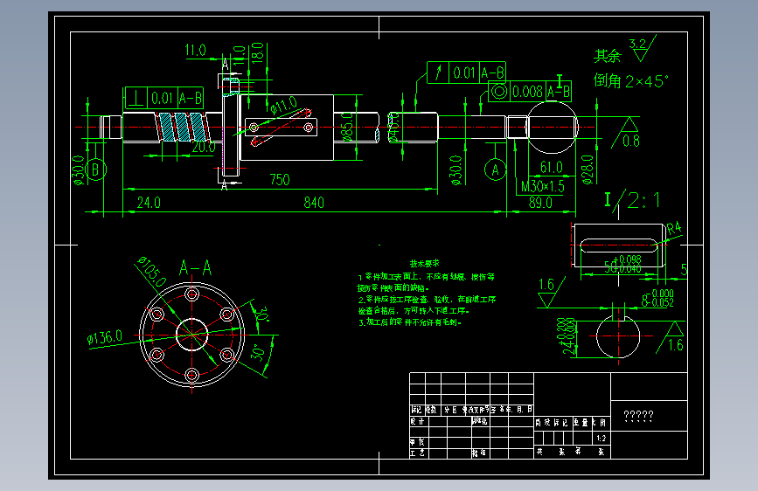Click the keyway width 8 tolerance dimension
This screenshot has width=758, height=491.
click(657, 298)
